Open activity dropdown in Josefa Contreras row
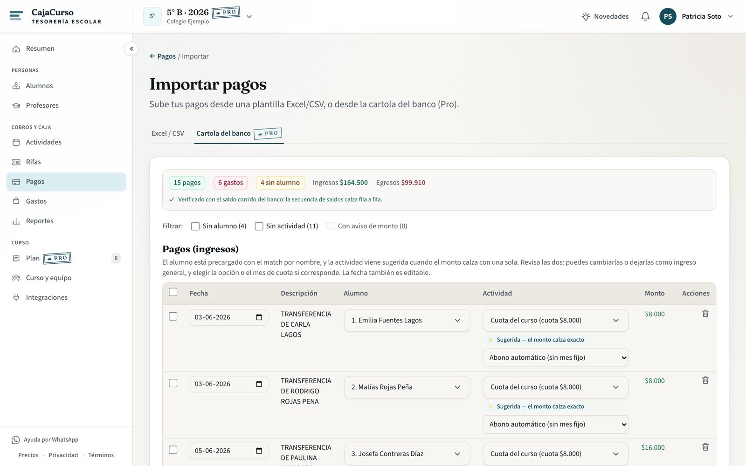This screenshot has height=466, width=746. 555,454
